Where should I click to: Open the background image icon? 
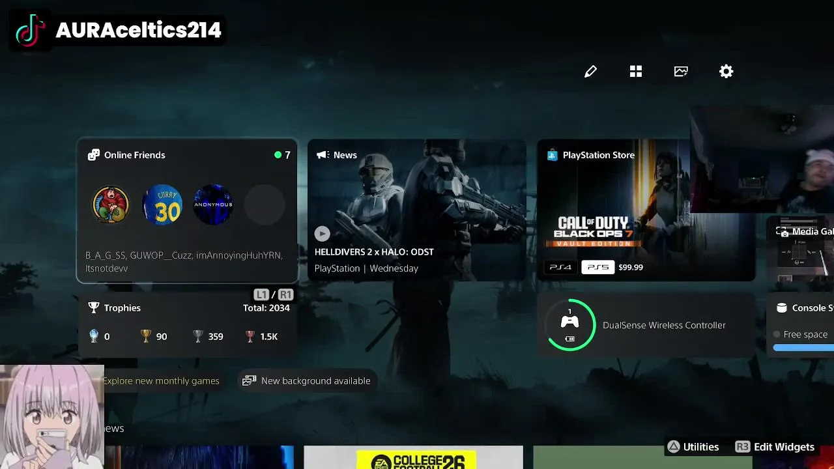pyautogui.click(x=681, y=72)
